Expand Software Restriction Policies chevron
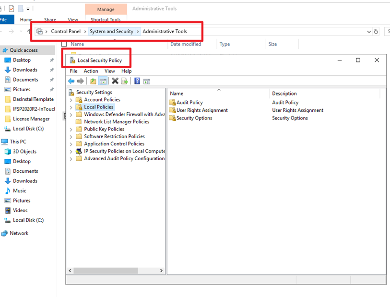The height and width of the screenshot is (297, 390). [71, 137]
